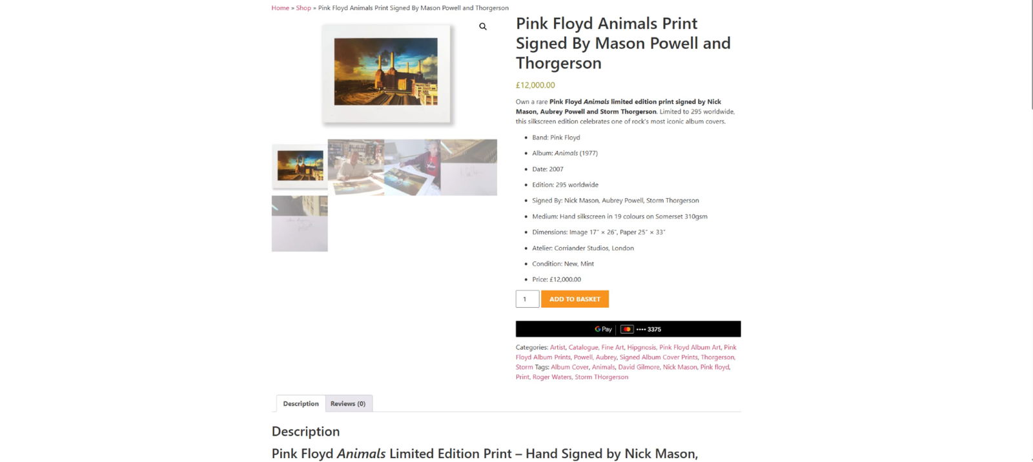The height and width of the screenshot is (462, 1033).
Task: Select the signature photo thumbnail below the gallery
Action: click(299, 223)
